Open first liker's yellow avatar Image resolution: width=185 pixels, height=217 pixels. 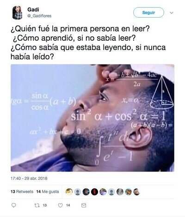pos(69,192)
